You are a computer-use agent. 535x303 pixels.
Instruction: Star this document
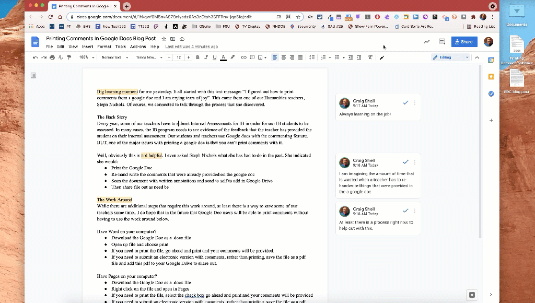pos(164,39)
